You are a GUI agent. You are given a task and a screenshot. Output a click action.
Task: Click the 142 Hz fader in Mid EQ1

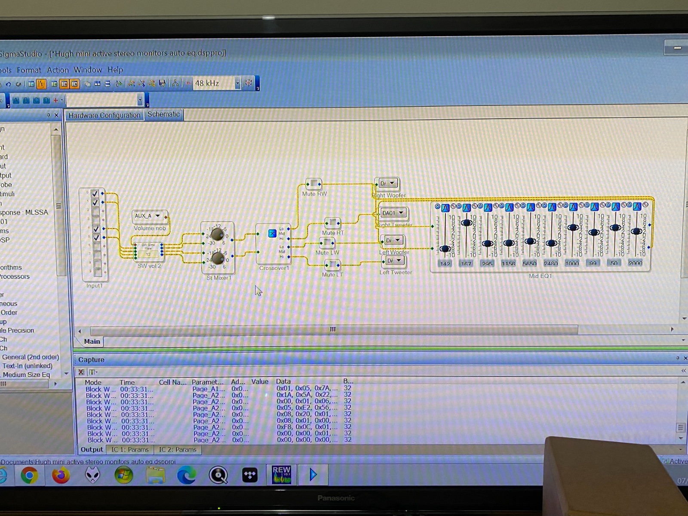tap(445, 249)
